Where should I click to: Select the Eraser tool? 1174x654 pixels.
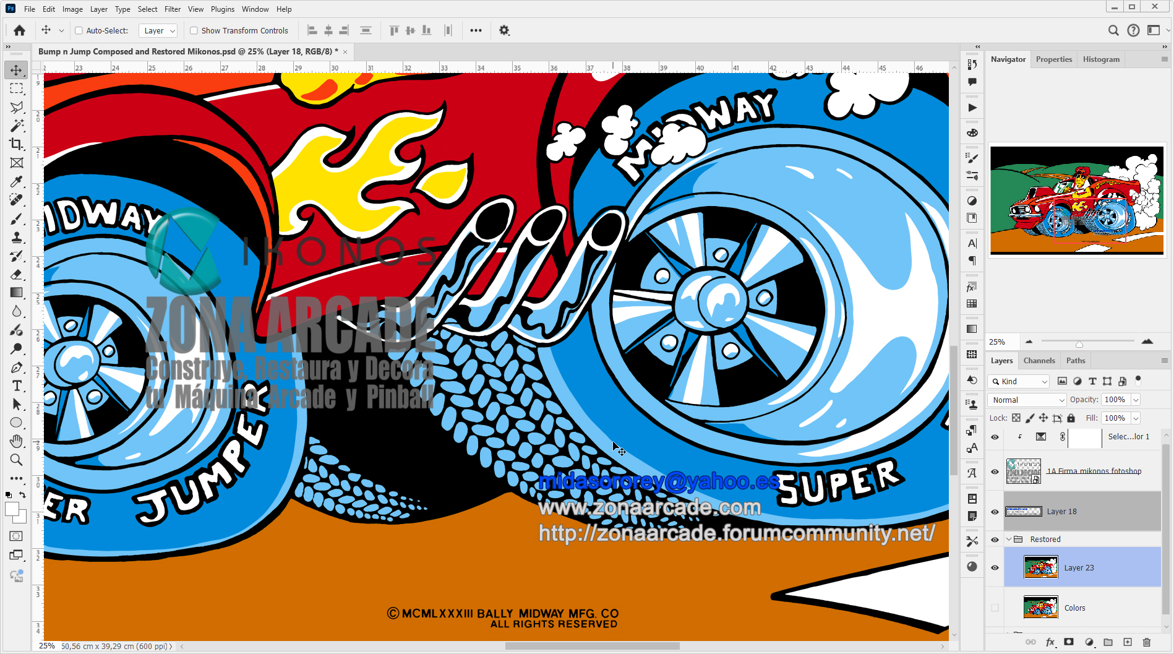[17, 274]
